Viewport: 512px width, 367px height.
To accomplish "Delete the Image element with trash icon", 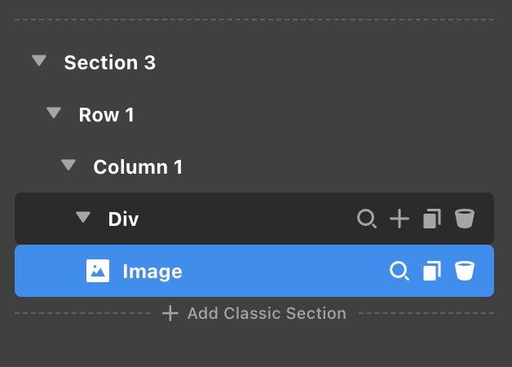I will coord(465,271).
